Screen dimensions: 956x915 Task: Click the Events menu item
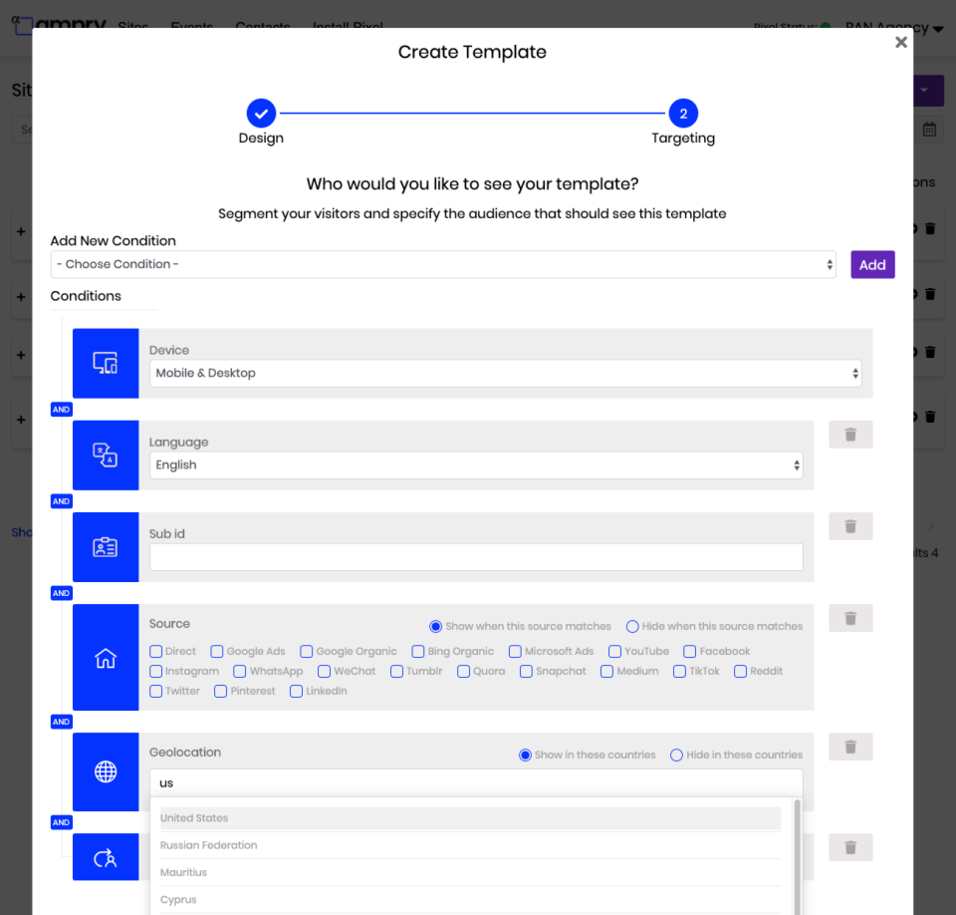(191, 28)
